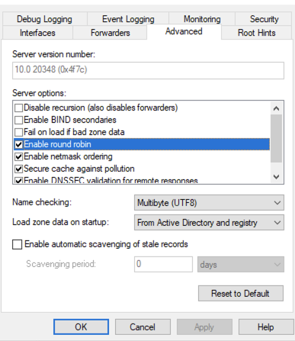Viewport: 295px width, 341px height.
Task: Open the Name checking dropdown
Action: click(209, 203)
